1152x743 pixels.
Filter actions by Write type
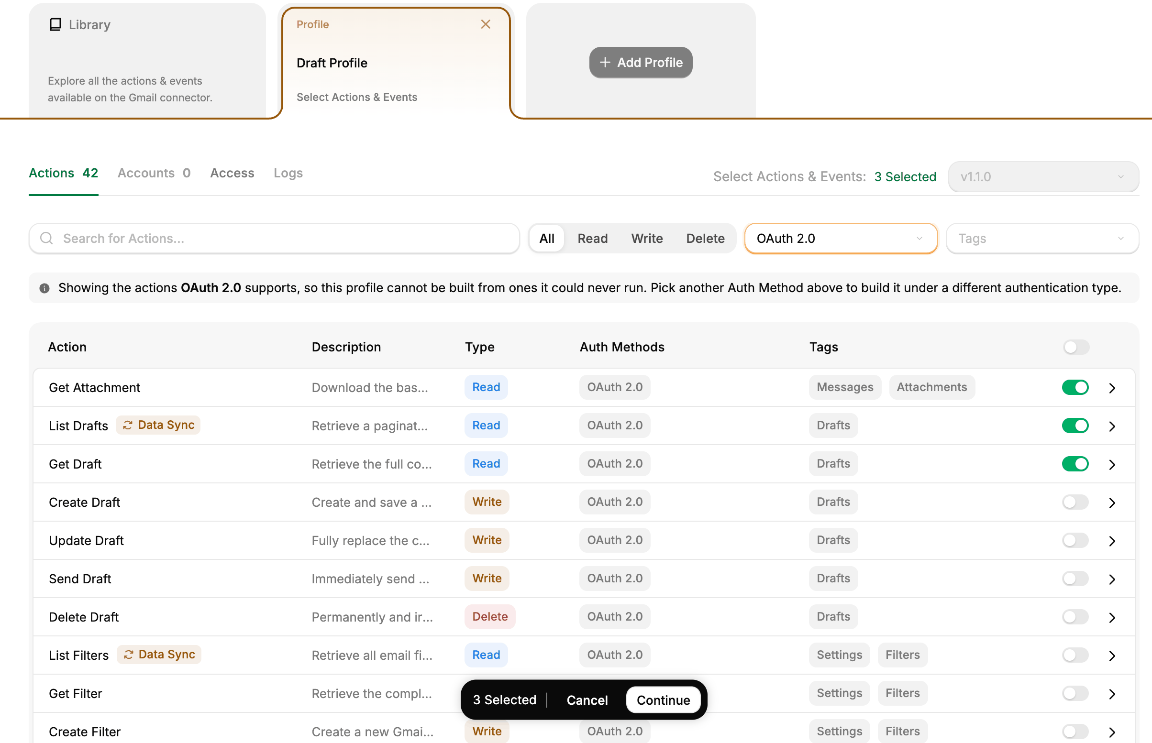(647, 238)
